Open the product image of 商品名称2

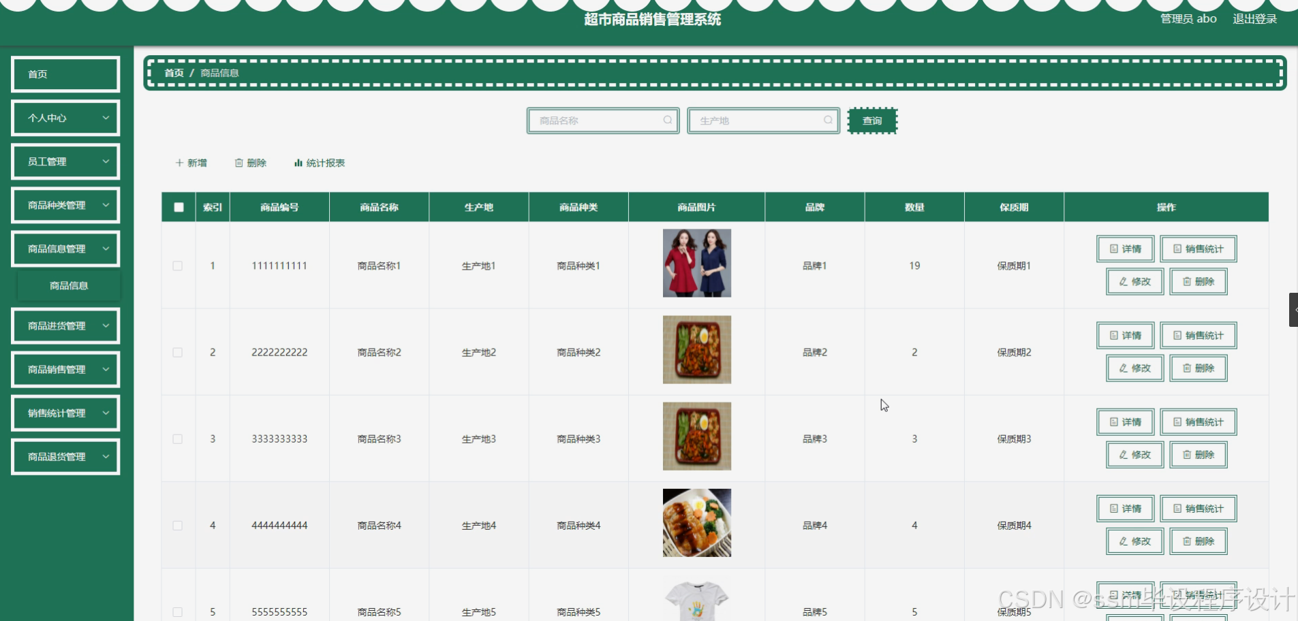pyautogui.click(x=696, y=349)
